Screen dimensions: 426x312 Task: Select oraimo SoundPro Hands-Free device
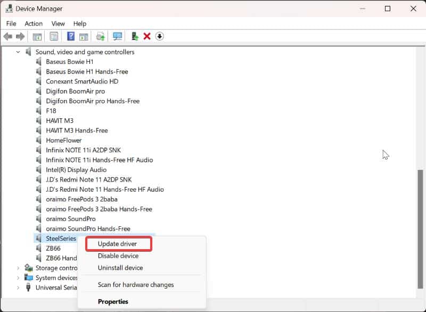(88, 228)
